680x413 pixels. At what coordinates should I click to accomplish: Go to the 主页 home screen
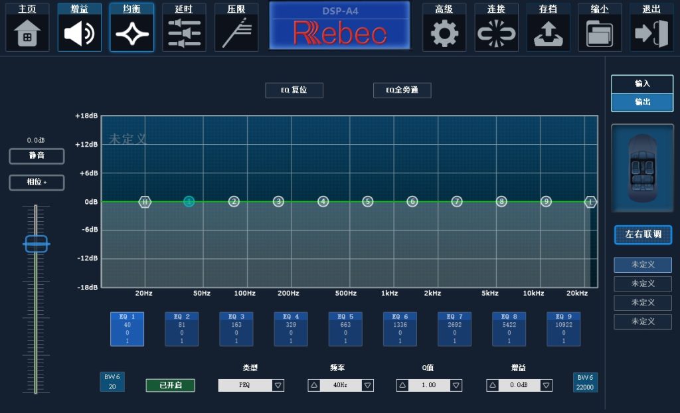[27, 27]
